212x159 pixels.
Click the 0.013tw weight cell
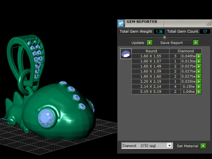click(x=189, y=61)
